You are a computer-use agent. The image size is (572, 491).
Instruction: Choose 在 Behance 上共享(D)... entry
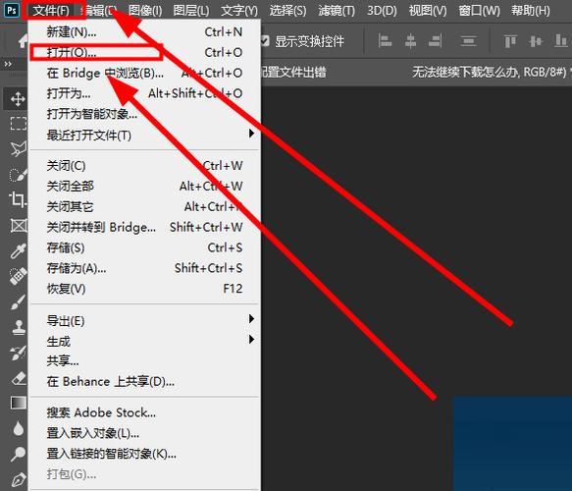click(x=144, y=381)
